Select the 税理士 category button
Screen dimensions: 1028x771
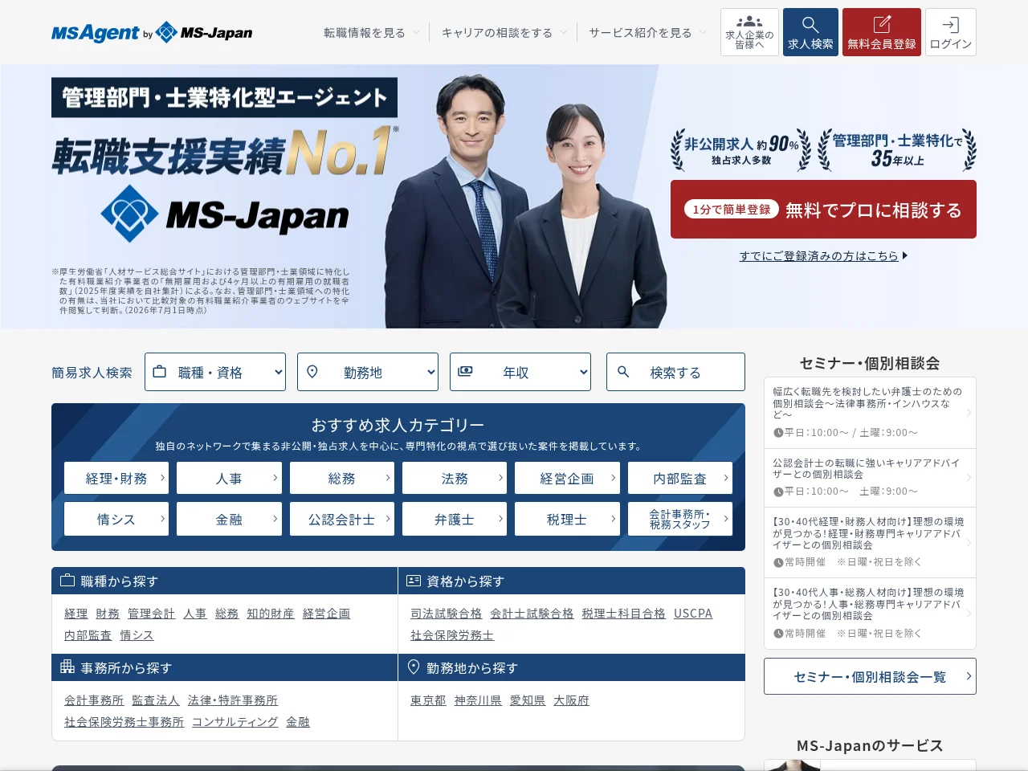[567, 519]
